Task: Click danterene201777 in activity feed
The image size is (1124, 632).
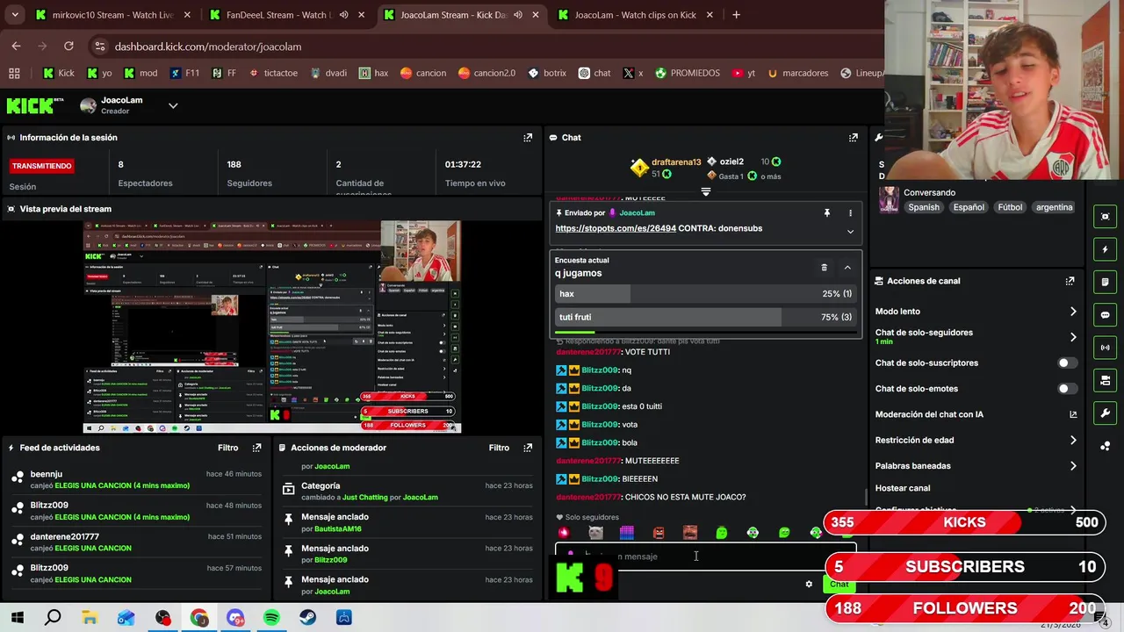Action: coord(65,536)
